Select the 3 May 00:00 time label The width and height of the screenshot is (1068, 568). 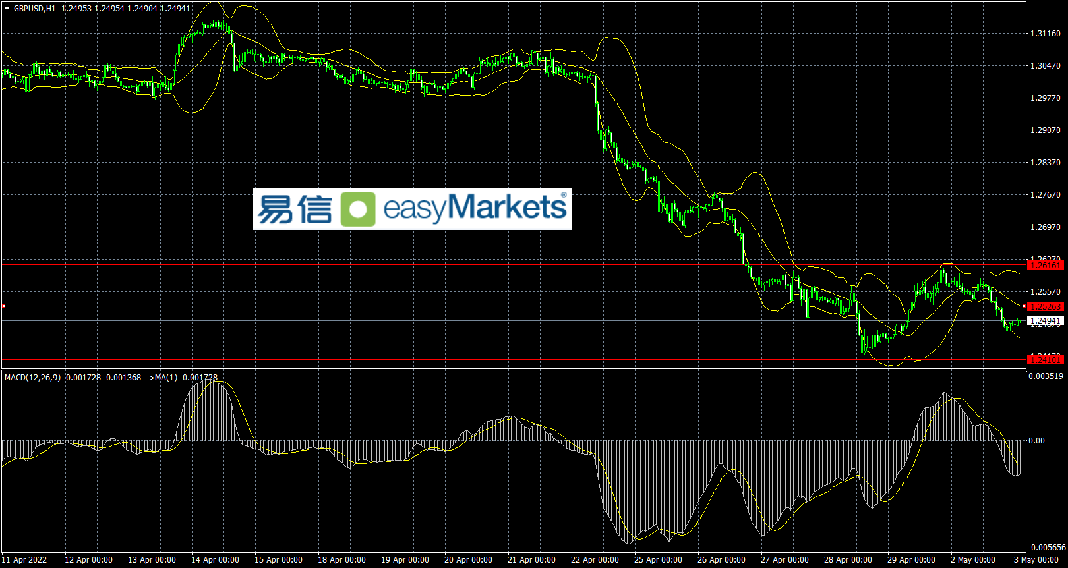coord(1036,560)
